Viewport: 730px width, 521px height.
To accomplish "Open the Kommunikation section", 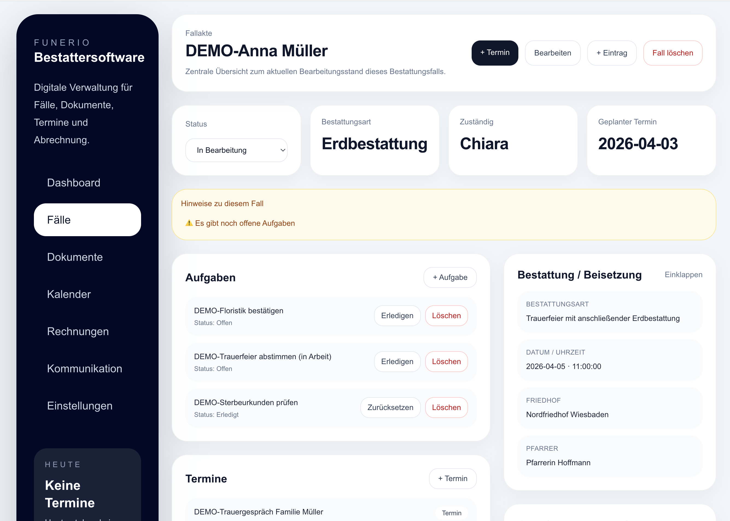I will click(x=84, y=369).
